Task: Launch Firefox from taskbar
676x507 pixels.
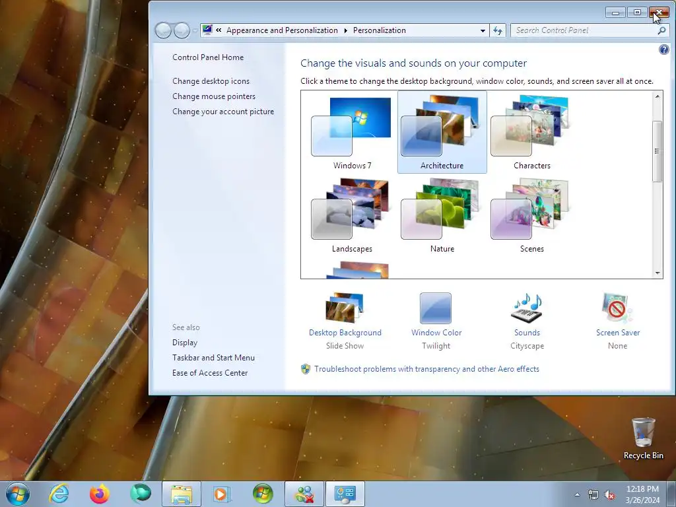Action: pos(100,494)
